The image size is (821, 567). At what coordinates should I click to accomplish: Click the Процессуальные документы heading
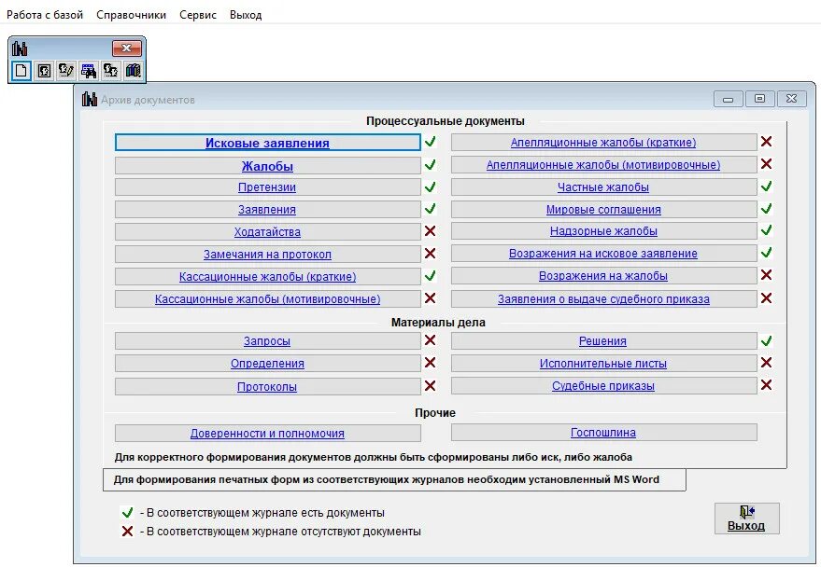coord(445,121)
